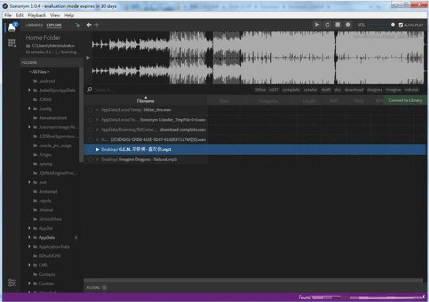The image size is (429, 302).
Task: Click the round record icon in transport bar
Action: click(348, 25)
